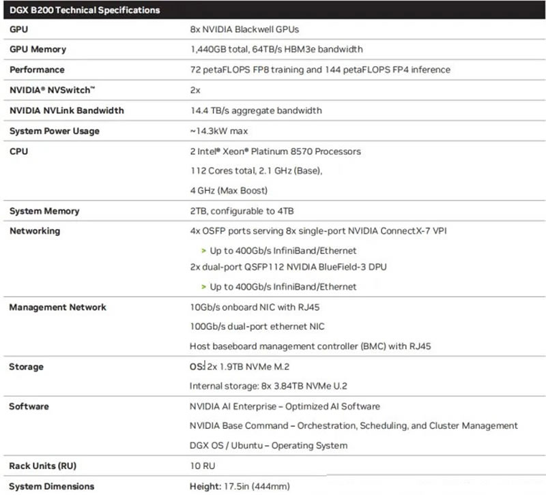Select the 'GPU Memory' label

[x=38, y=49]
